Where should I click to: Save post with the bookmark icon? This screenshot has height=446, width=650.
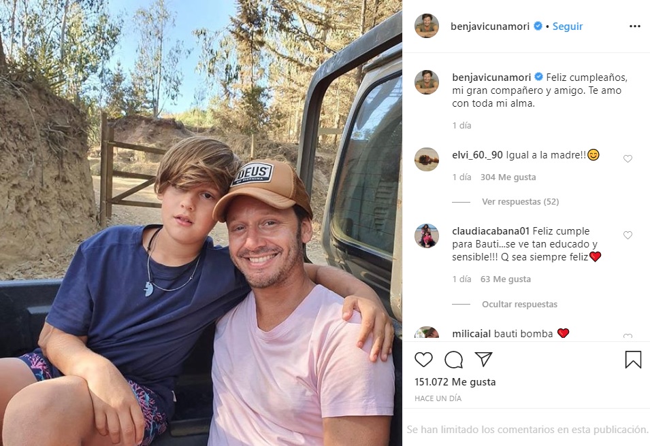633,360
